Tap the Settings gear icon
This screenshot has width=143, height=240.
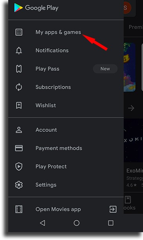click(x=19, y=185)
